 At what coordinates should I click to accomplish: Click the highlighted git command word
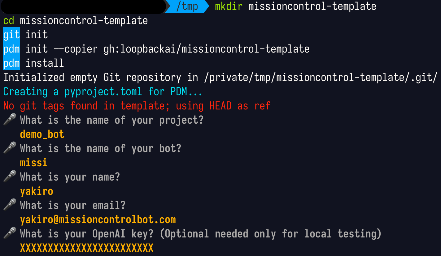(11, 35)
